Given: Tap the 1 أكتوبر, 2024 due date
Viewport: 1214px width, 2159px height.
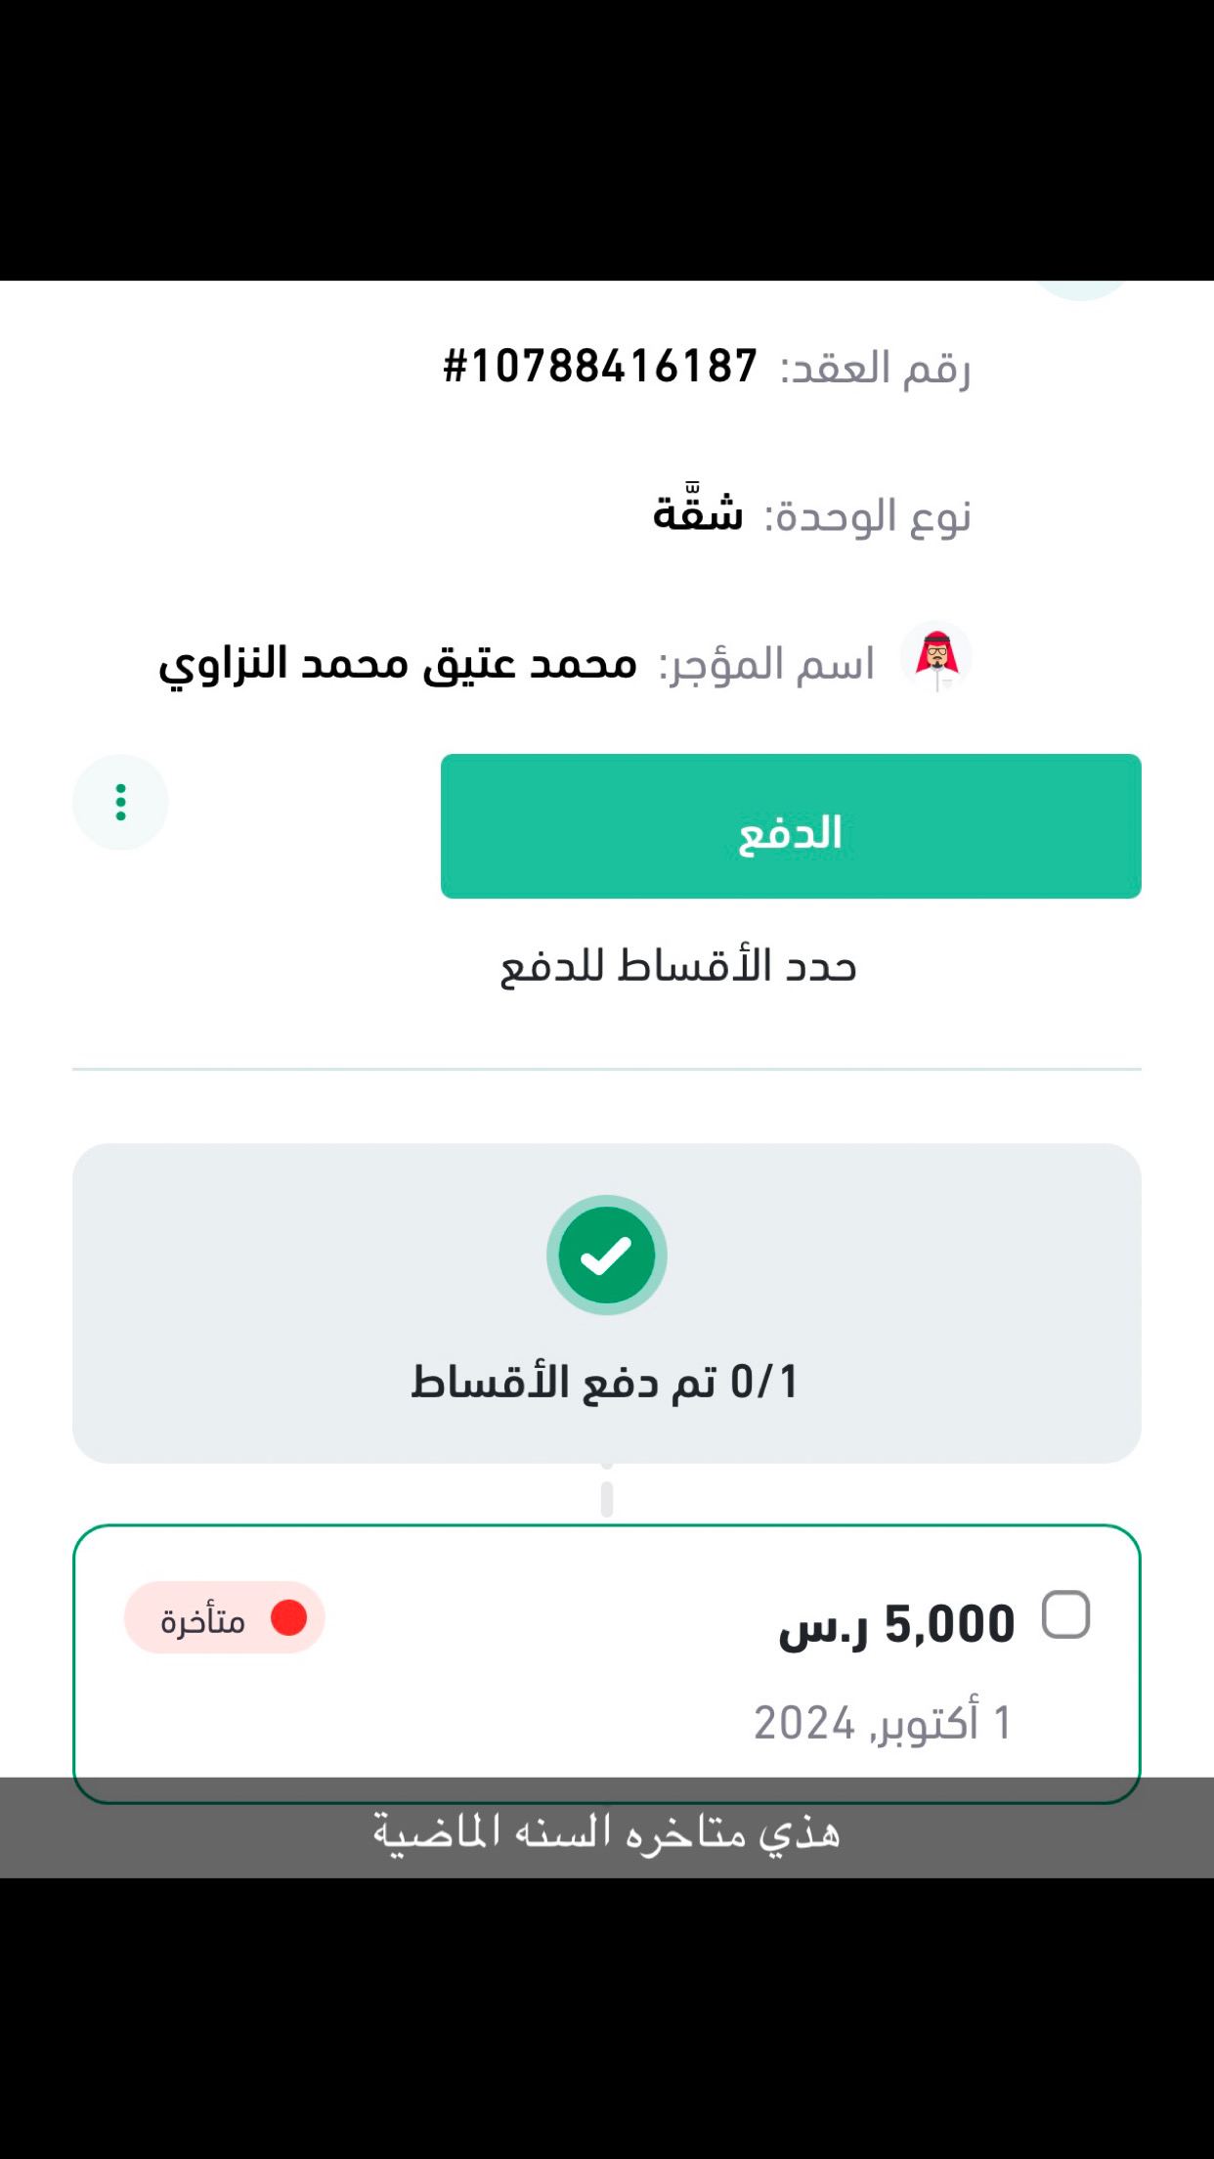Looking at the screenshot, I should tap(882, 1723).
